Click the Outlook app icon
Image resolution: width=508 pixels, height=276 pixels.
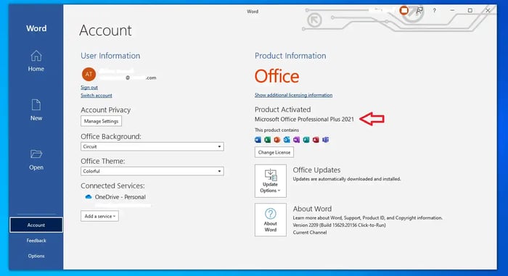pyautogui.click(x=287, y=140)
